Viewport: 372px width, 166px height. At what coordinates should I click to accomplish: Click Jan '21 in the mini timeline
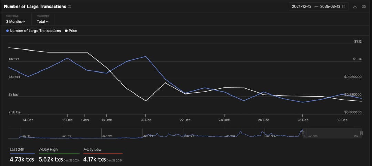[x=148, y=136]
